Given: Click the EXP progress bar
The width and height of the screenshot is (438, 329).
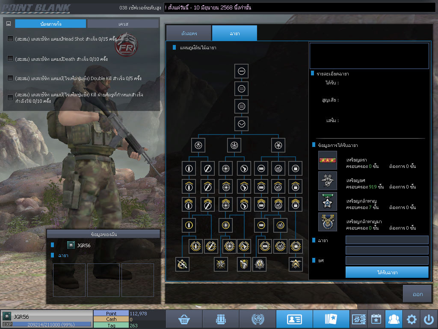Looking at the screenshot, I should tap(52, 325).
